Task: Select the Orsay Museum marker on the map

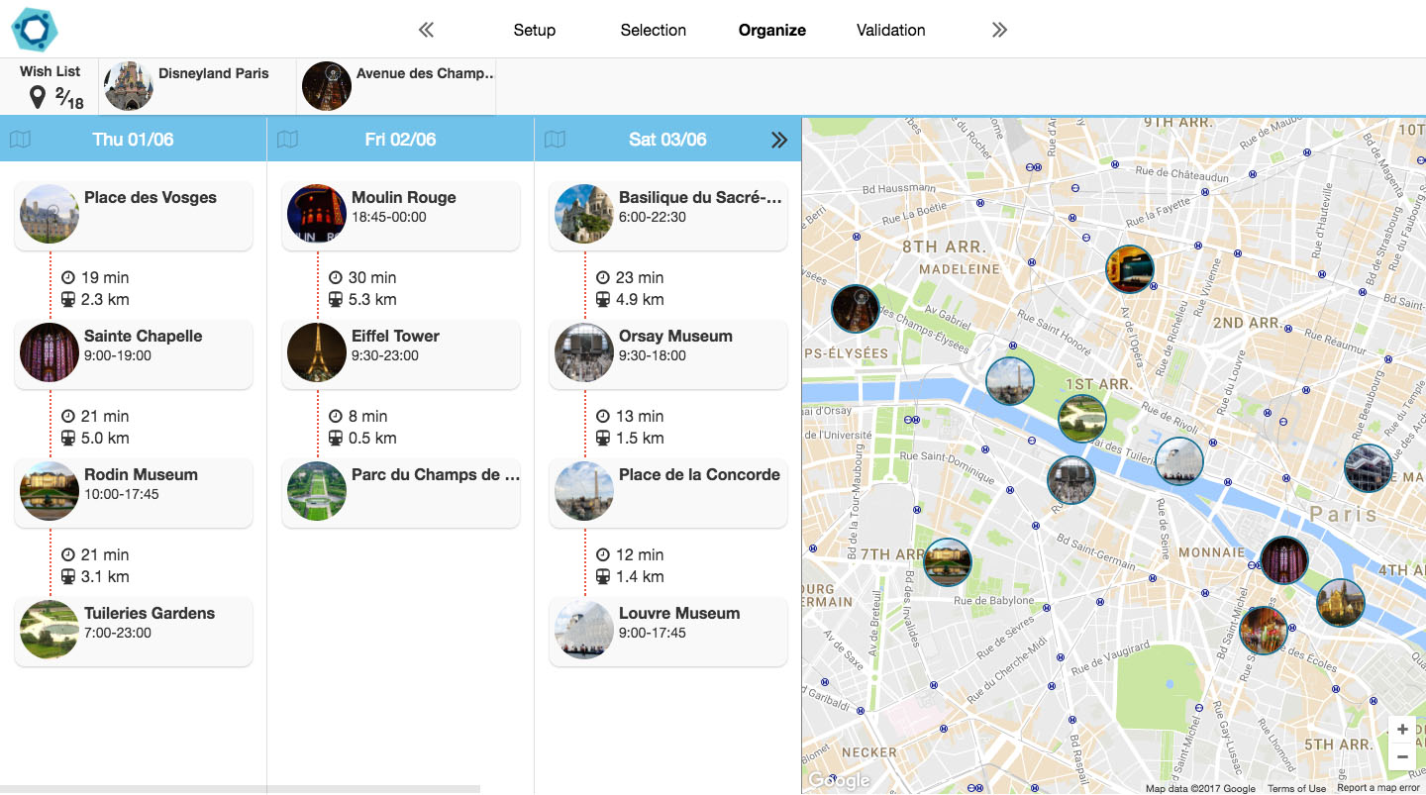Action: (x=1071, y=480)
